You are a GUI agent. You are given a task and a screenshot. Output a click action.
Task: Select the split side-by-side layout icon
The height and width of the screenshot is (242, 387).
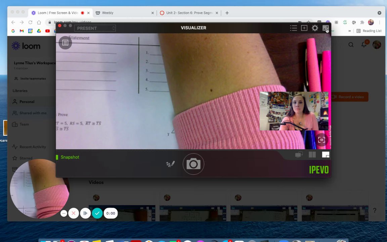tap(312, 155)
